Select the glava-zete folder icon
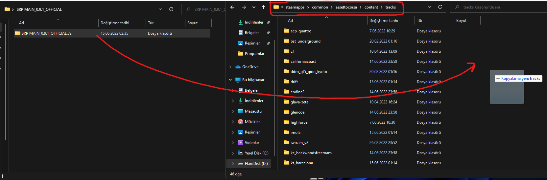 (287, 102)
